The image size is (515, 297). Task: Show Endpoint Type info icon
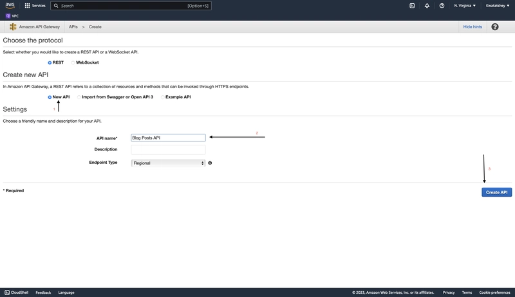210,163
